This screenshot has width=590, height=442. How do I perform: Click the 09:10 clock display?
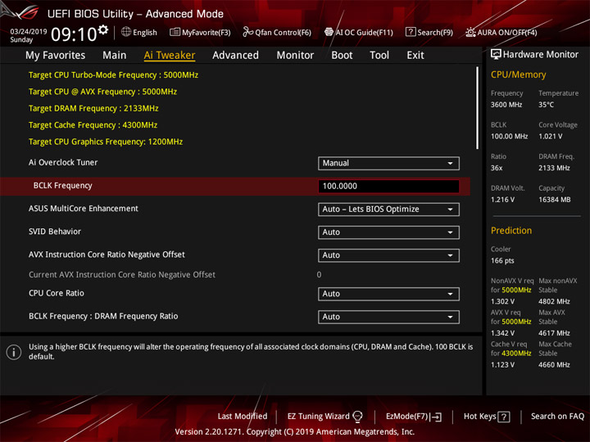pyautogui.click(x=74, y=34)
